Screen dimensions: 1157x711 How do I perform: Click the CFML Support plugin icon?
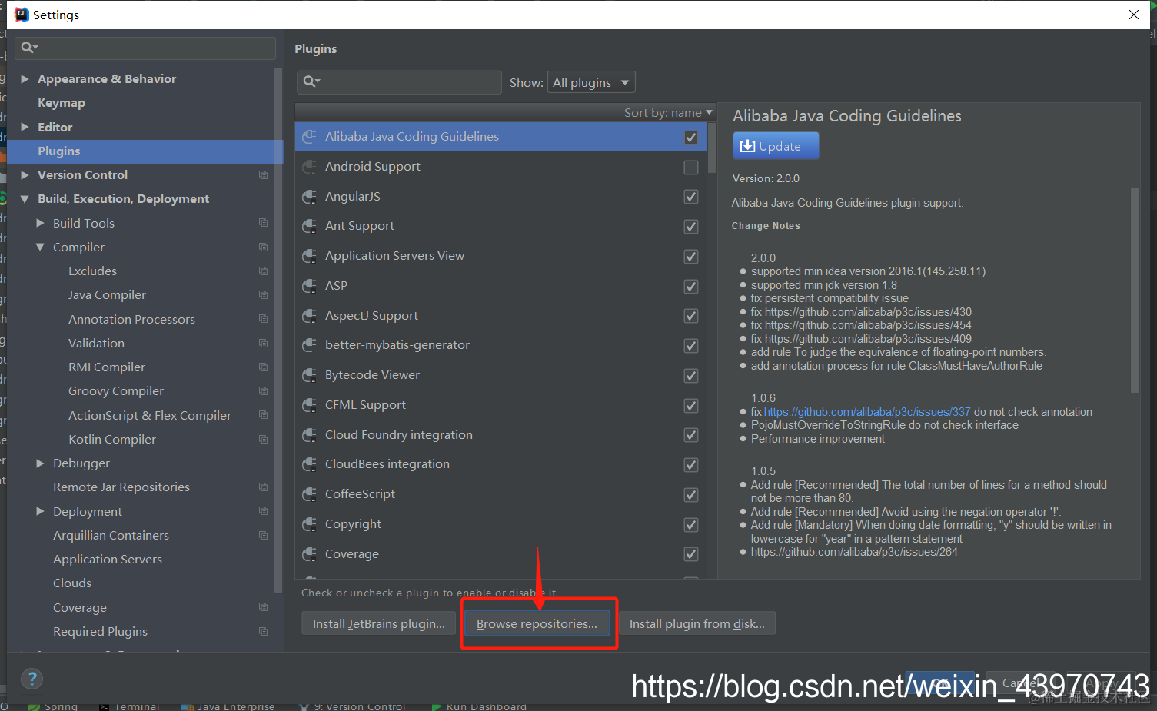click(x=309, y=405)
